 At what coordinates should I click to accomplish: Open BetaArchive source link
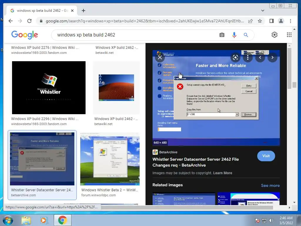[x=165, y=152]
